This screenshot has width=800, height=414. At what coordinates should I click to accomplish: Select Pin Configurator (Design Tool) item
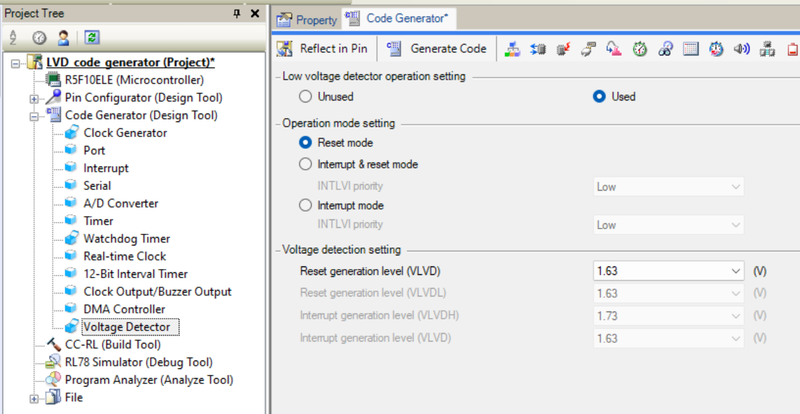pyautogui.click(x=144, y=98)
